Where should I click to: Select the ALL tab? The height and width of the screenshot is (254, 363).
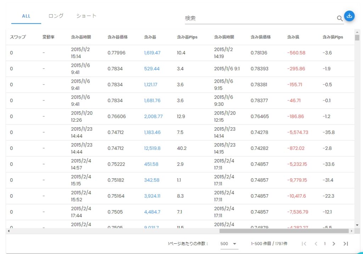[x=26, y=16]
